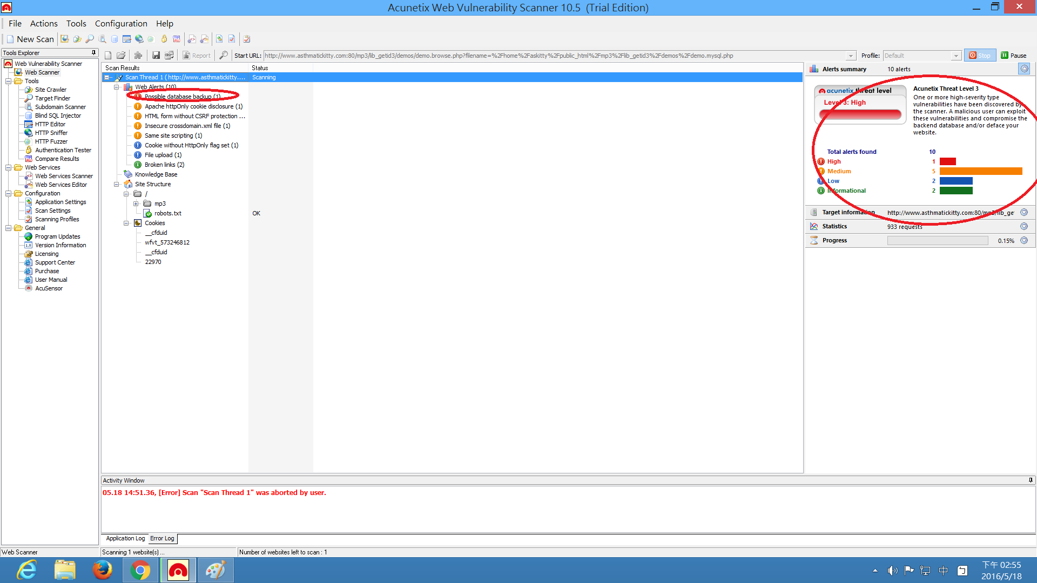Open Blind SQL Injector database toolbar icon
Viewport: 1037px width, 583px height.
[x=115, y=39]
